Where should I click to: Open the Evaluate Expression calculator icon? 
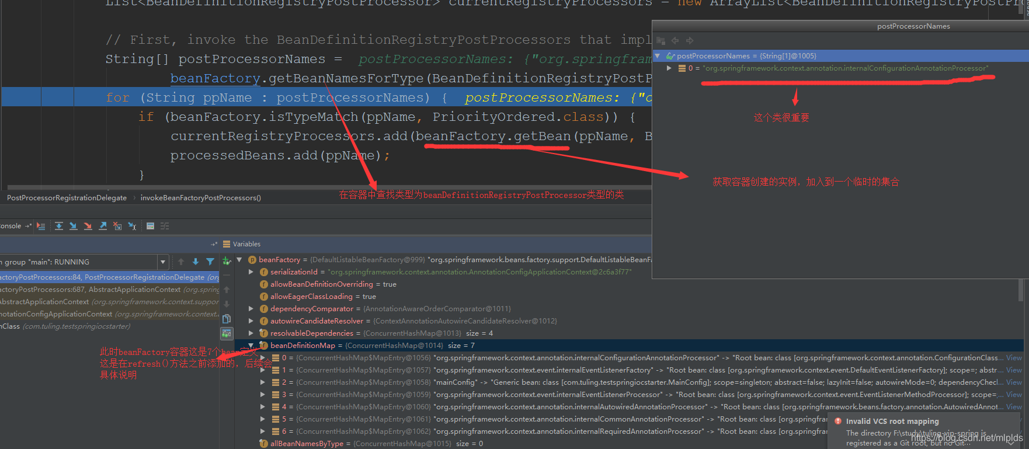pos(150,226)
